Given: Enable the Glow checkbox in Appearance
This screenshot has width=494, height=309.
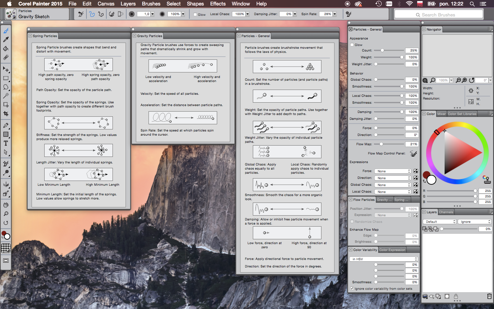Looking at the screenshot, I should click(x=352, y=45).
